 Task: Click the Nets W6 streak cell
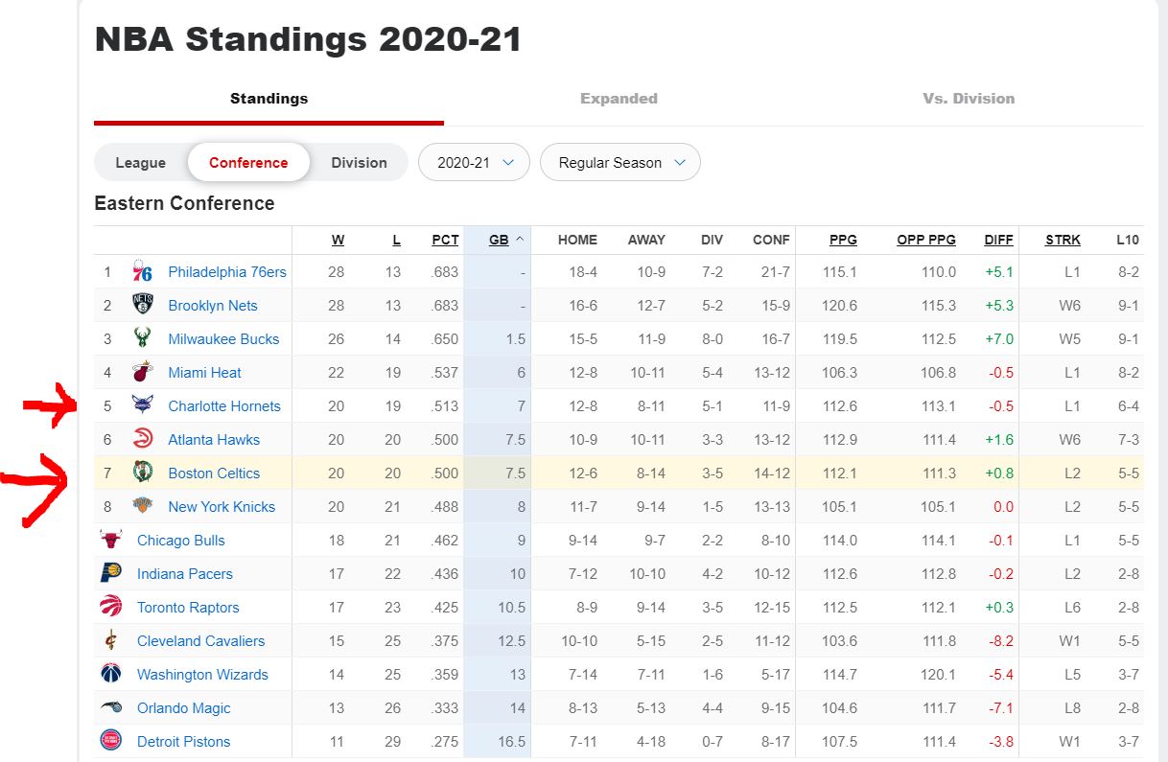point(1068,306)
